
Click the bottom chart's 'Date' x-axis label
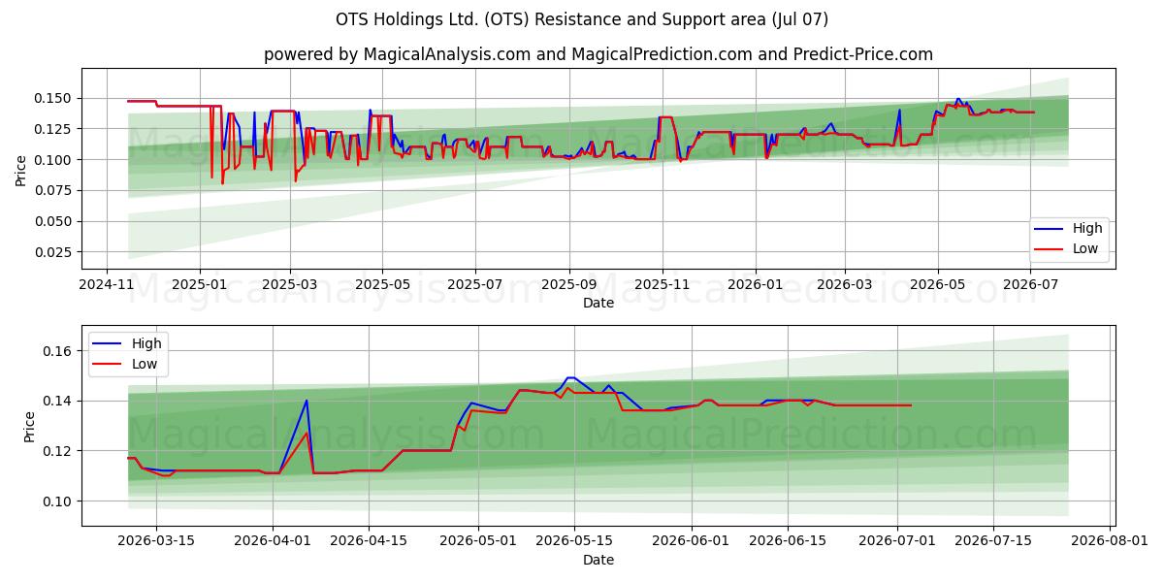(598, 560)
